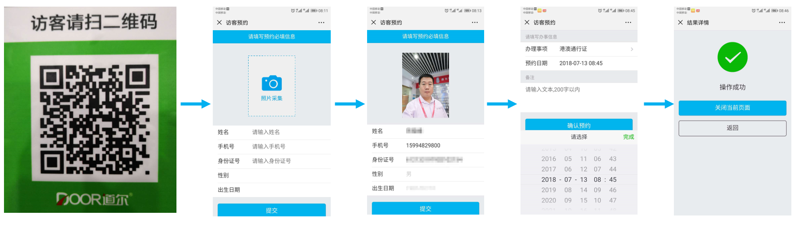Open 预约日期 picker showing 2018-07-13 08:45
Image resolution: width=802 pixels, height=227 pixels.
pos(581,63)
